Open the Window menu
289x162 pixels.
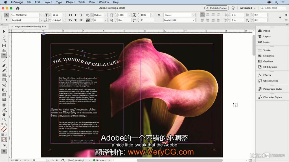[x=104, y=2]
